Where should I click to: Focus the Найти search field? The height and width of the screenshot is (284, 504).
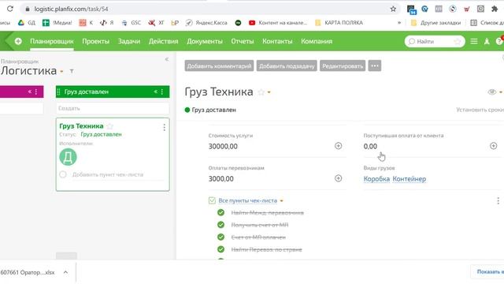click(435, 41)
